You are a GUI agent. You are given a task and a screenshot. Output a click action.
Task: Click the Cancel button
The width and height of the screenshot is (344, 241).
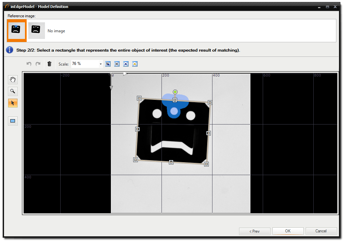[321, 231]
